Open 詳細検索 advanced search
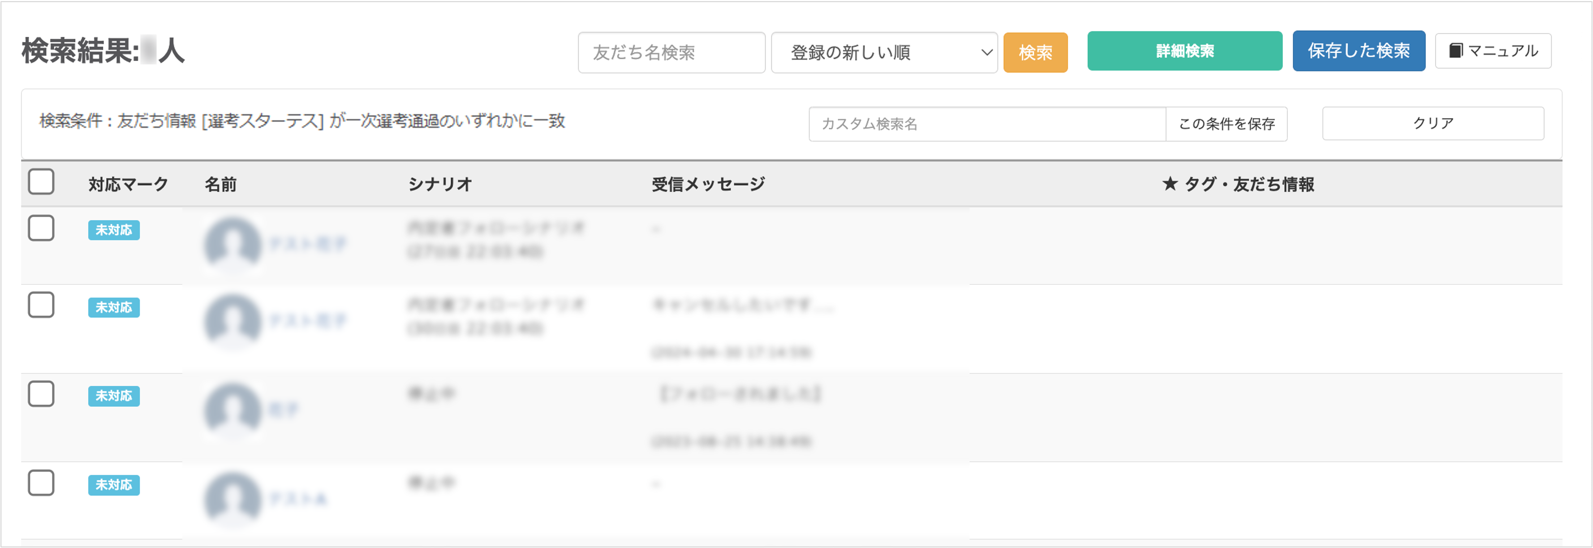 tap(1184, 51)
